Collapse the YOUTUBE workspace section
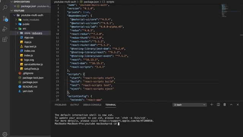This screenshot has height=137, width=243. coord(11,11)
